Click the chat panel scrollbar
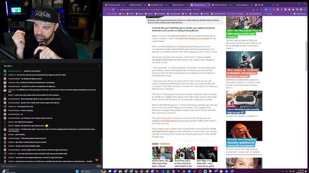Screen dimensions: 309x173 pos(101,151)
